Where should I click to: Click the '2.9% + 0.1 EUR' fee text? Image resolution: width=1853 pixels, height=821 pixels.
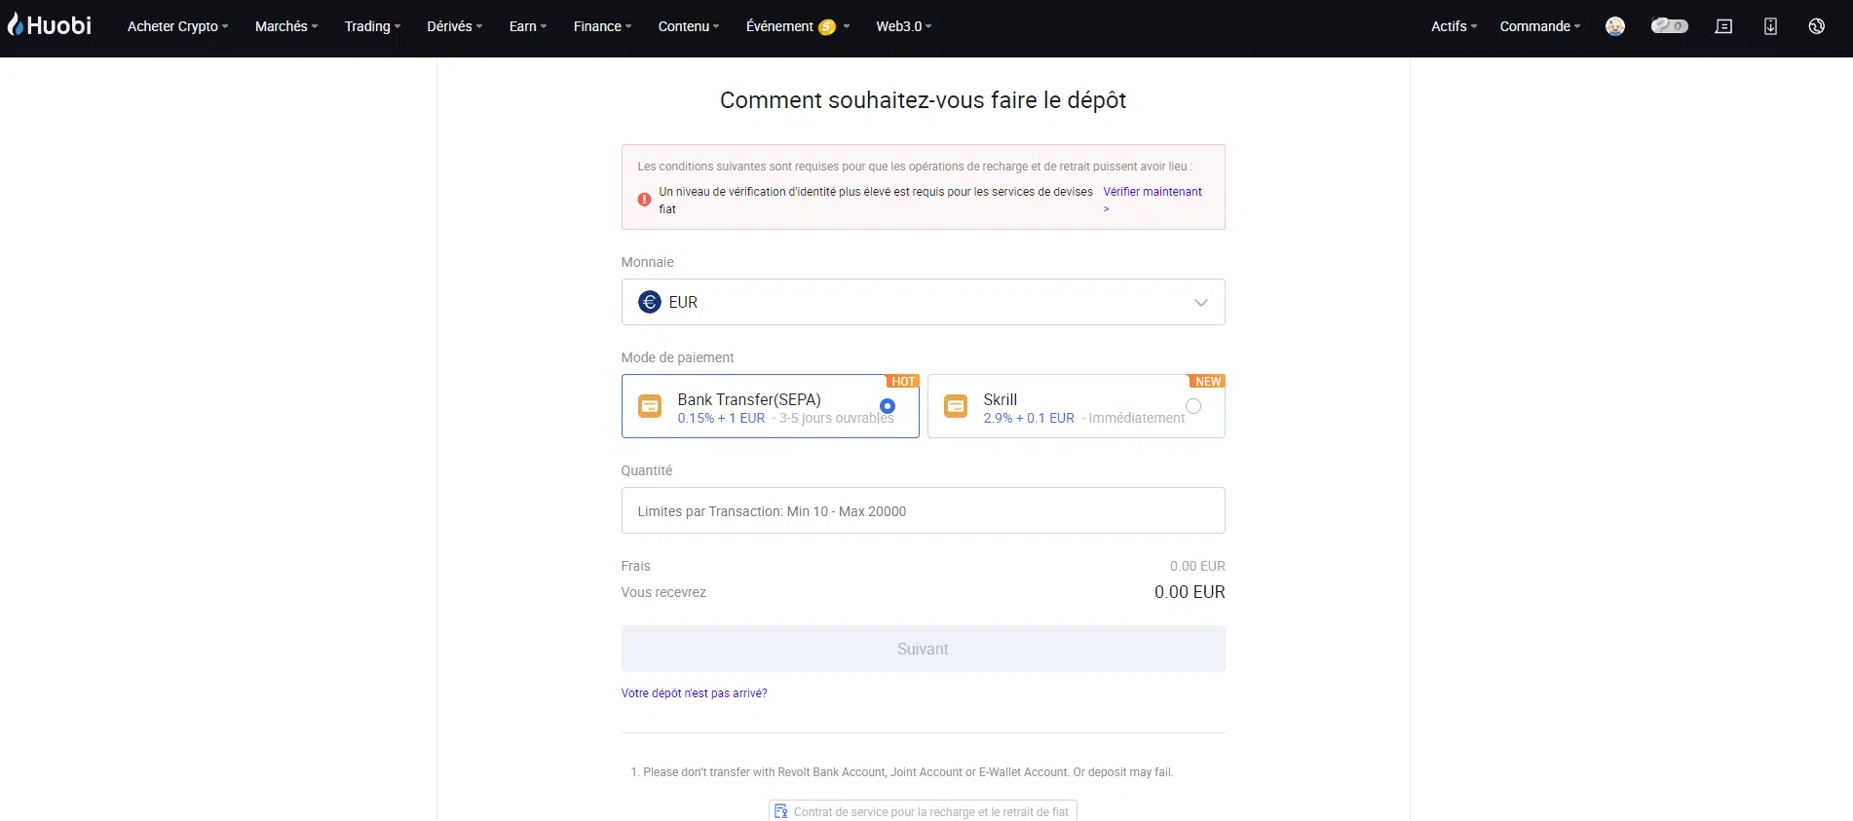tap(1029, 418)
